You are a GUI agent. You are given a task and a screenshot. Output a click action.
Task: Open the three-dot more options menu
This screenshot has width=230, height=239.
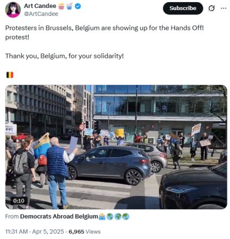(x=224, y=8)
